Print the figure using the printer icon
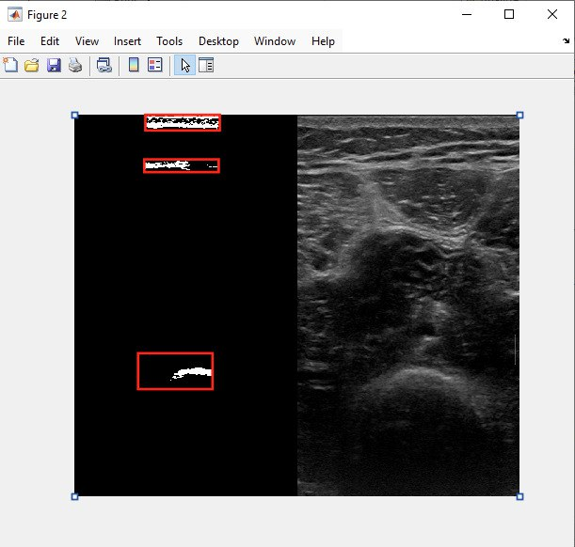575x547 pixels. pos(75,65)
